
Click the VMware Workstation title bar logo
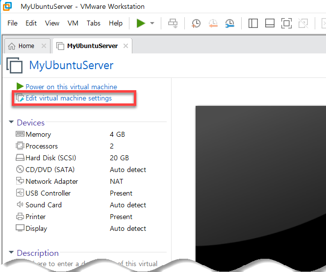(7, 6)
